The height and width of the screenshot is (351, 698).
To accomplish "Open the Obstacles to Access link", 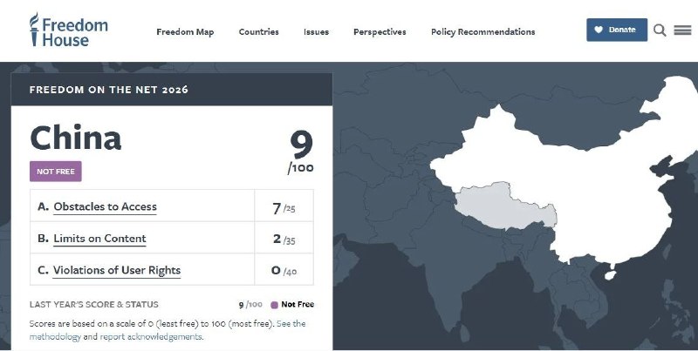I will click(x=105, y=206).
